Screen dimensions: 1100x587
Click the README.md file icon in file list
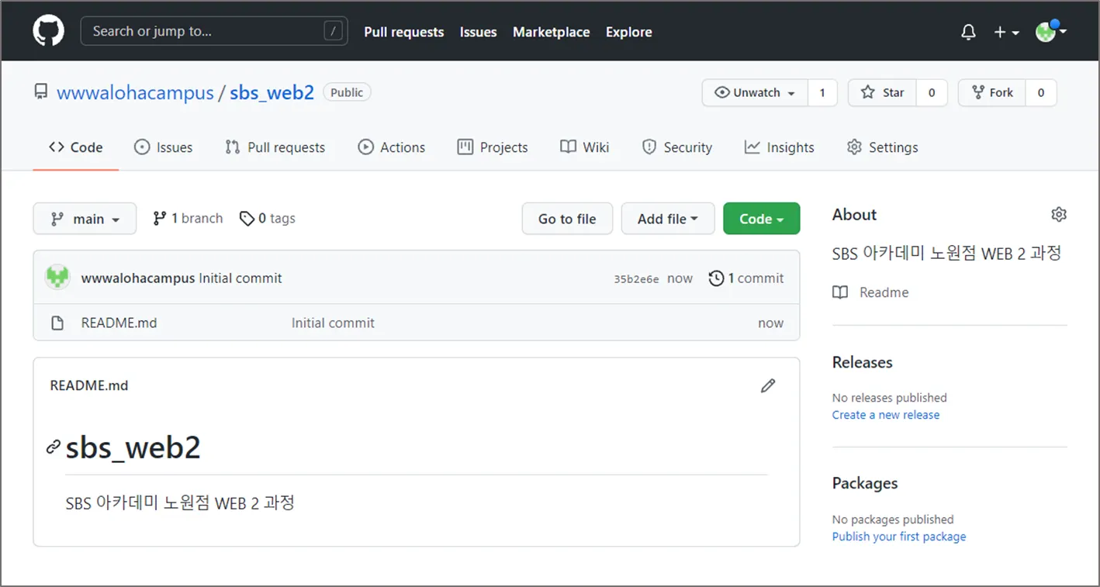tap(57, 323)
